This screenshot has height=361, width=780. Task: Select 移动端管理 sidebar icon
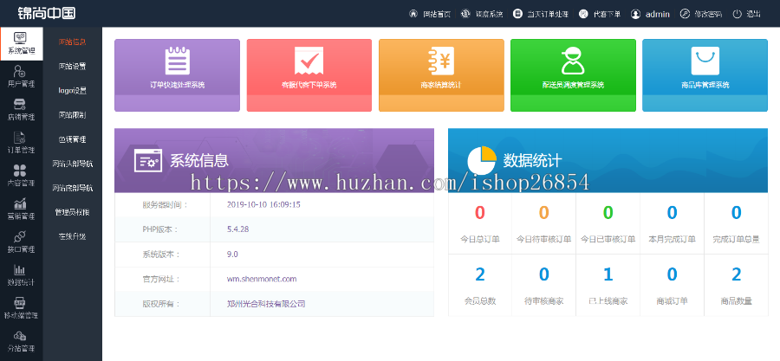21,307
